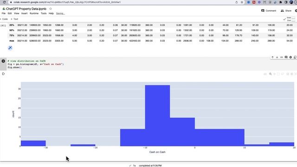Move cell up with arrow icon
The image size is (297, 167).
click(272, 57)
